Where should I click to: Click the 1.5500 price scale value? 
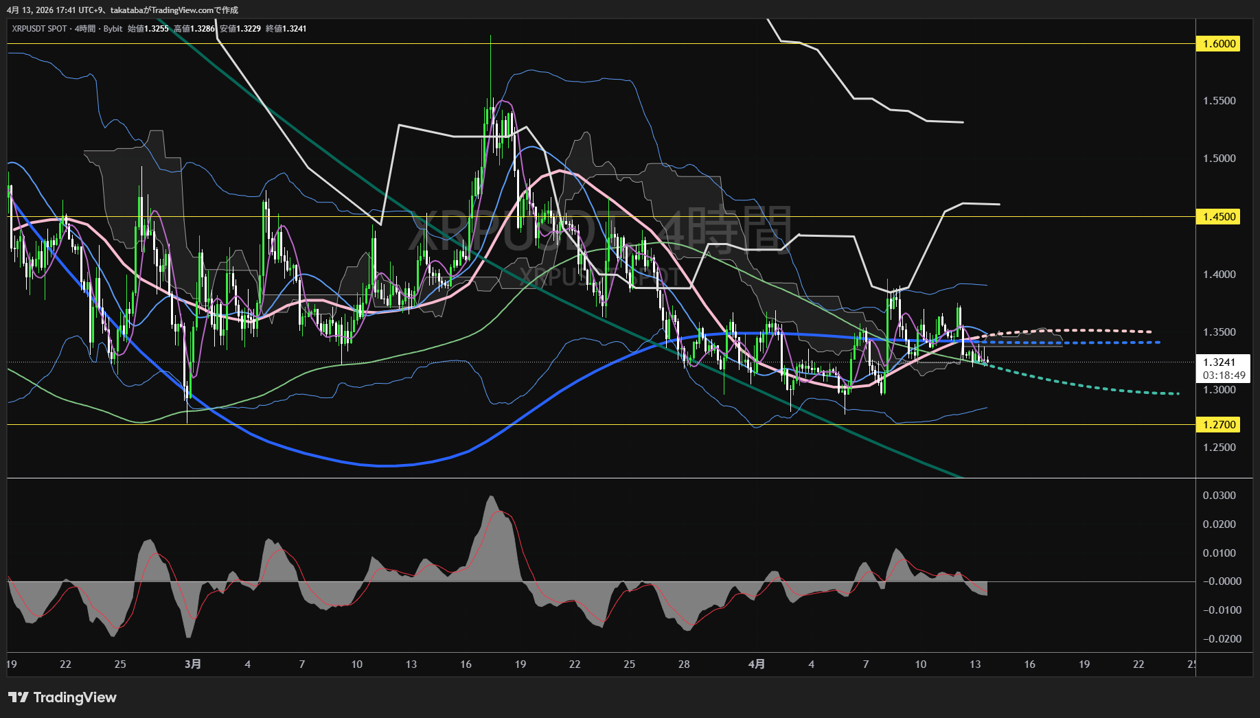[1219, 101]
